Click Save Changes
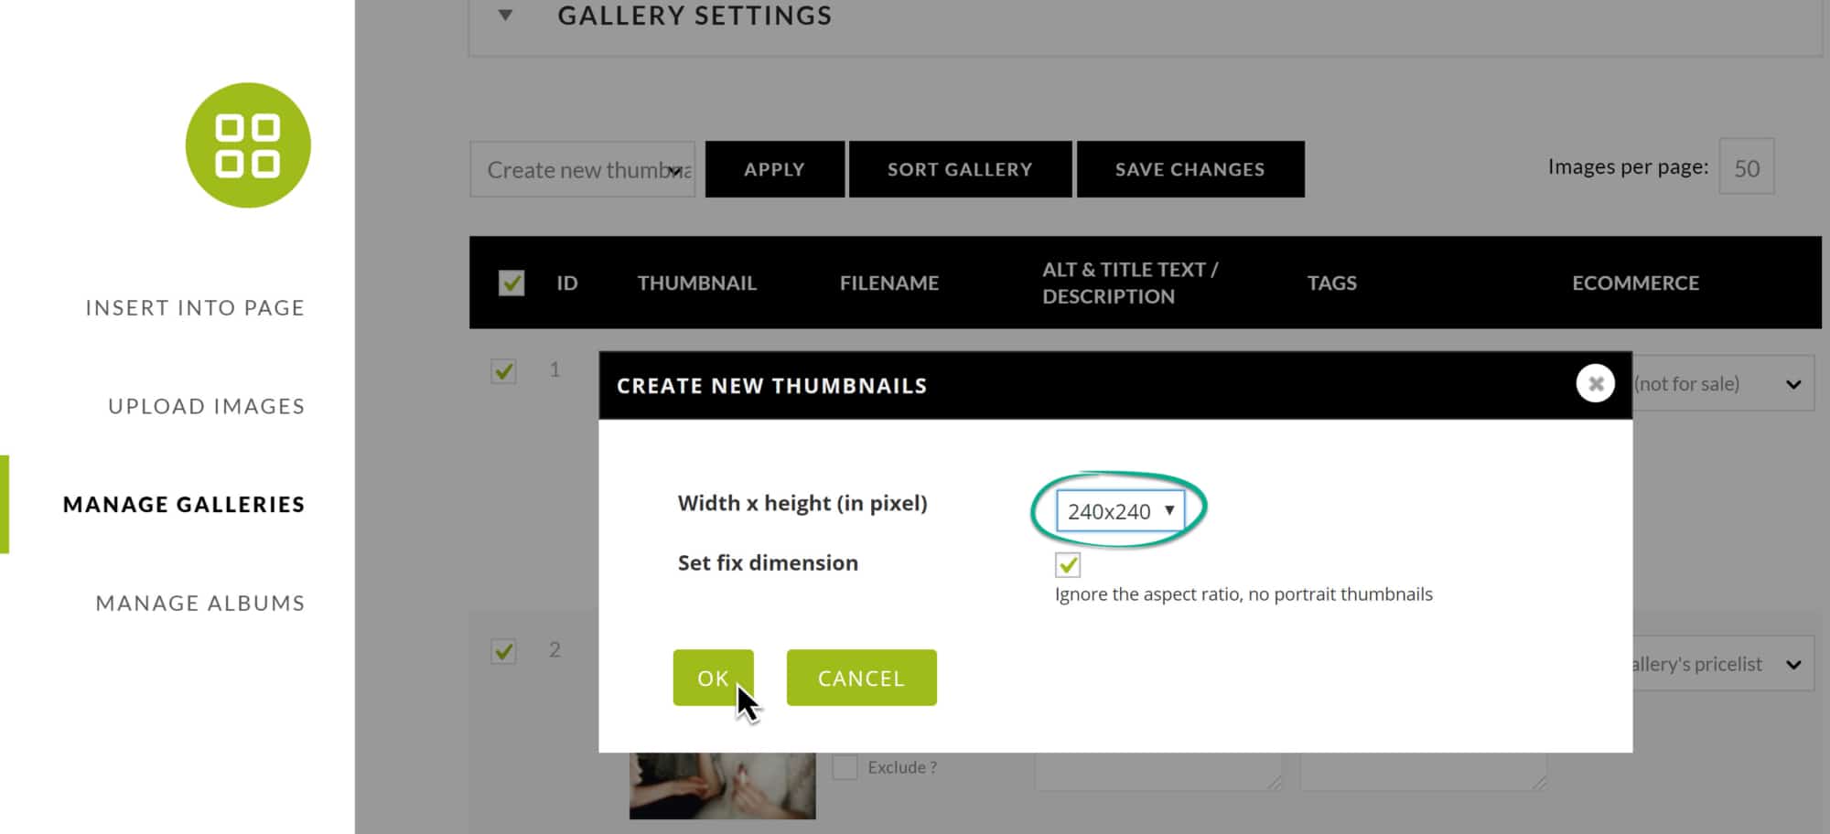Viewport: 1830px width, 834px height. tap(1190, 169)
